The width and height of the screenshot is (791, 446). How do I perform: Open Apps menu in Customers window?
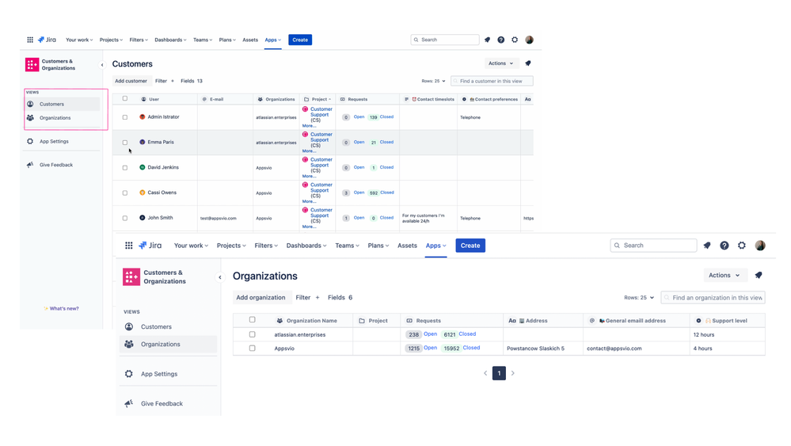(273, 40)
